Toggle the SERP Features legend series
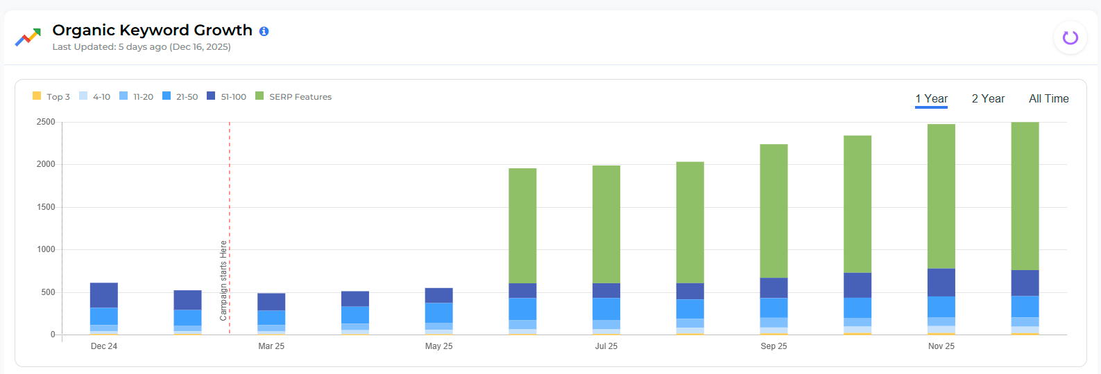The image size is (1101, 374). (300, 97)
